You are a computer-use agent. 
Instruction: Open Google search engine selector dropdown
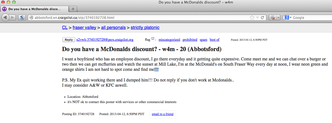click(x=288, y=17)
